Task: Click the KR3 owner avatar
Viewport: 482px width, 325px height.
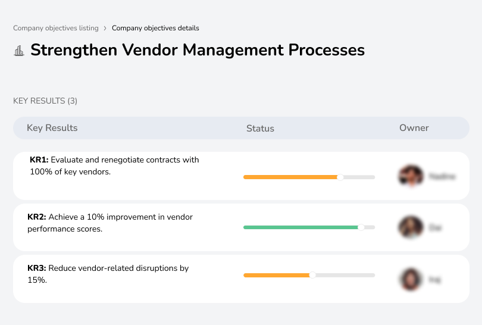Action: click(x=411, y=279)
